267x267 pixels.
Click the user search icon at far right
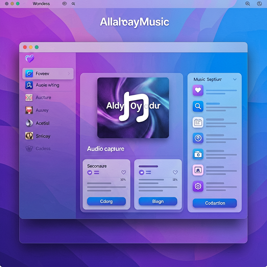(259, 4)
